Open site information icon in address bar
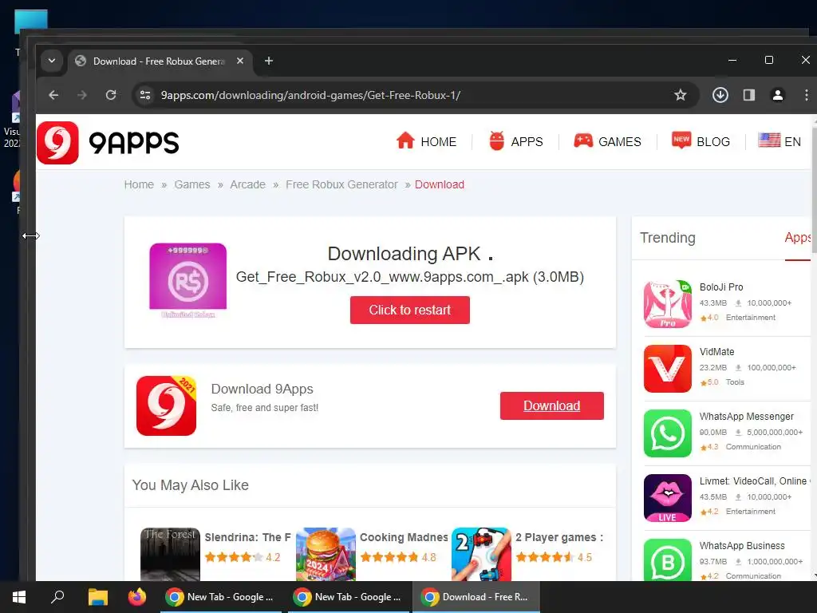The height and width of the screenshot is (613, 817). (145, 95)
